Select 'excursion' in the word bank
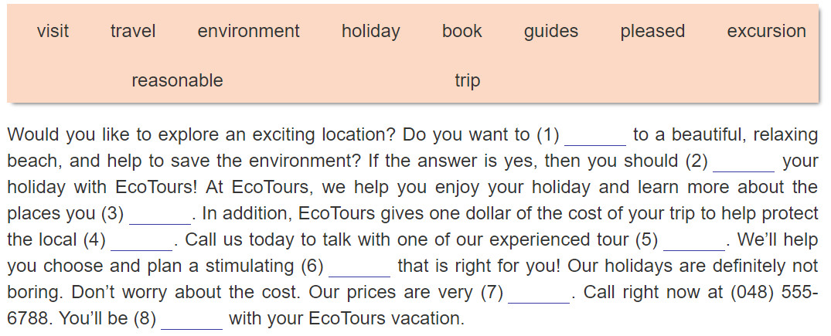This screenshot has height=336, width=831. (766, 31)
